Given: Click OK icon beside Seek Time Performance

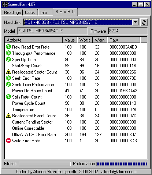Looking at the screenshot, I should [8, 85].
